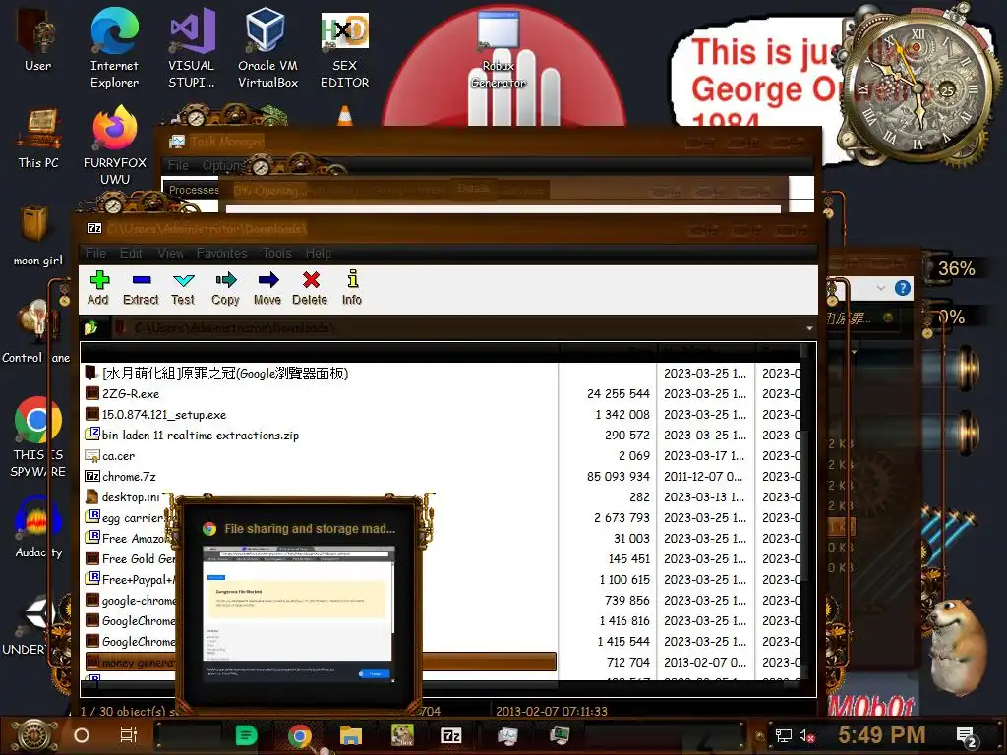
Task: Select the ca.cer certificate file
Action: coord(322,455)
